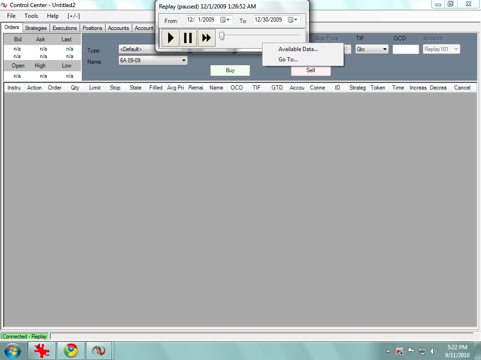Click the replay speed slider thumb
Viewport: 481px width, 360px height.
[x=222, y=36]
